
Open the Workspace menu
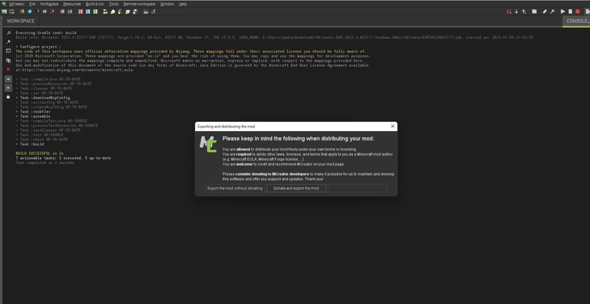tap(49, 4)
